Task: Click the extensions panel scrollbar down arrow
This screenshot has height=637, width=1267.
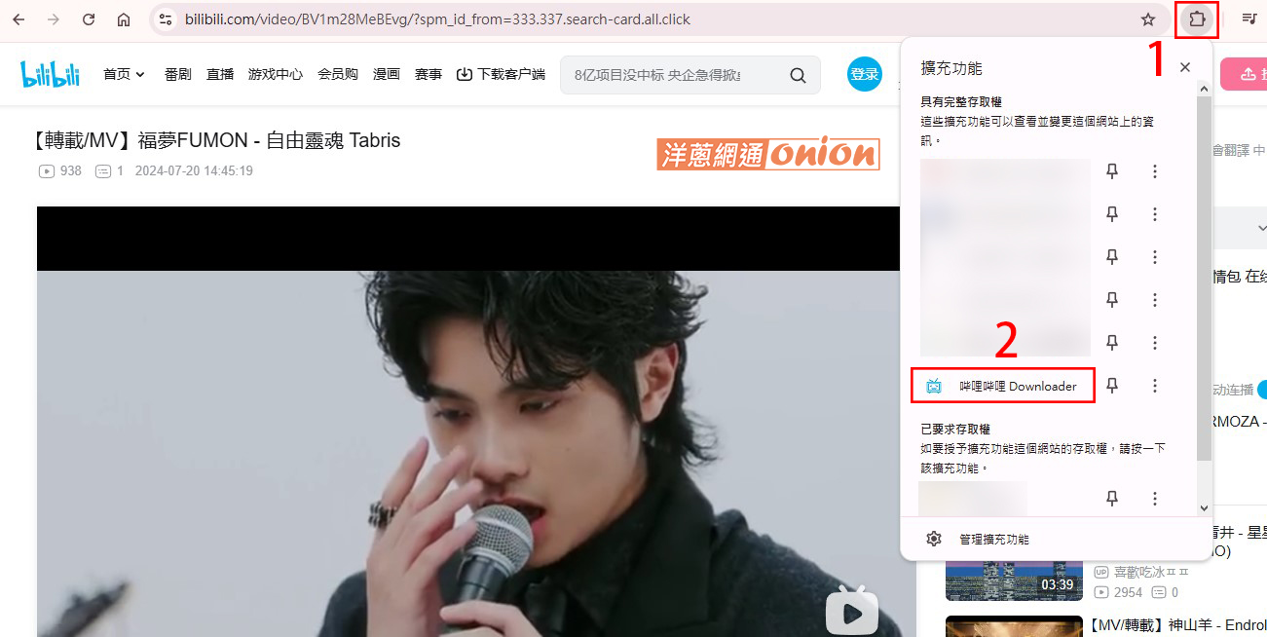Action: coord(1204,507)
